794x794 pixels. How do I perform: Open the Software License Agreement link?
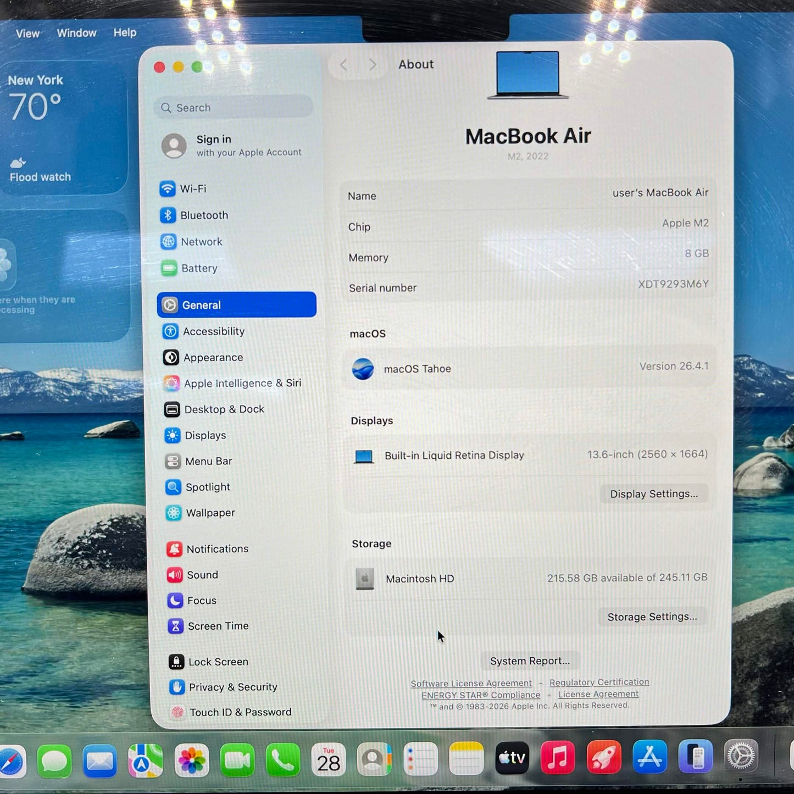(x=471, y=684)
